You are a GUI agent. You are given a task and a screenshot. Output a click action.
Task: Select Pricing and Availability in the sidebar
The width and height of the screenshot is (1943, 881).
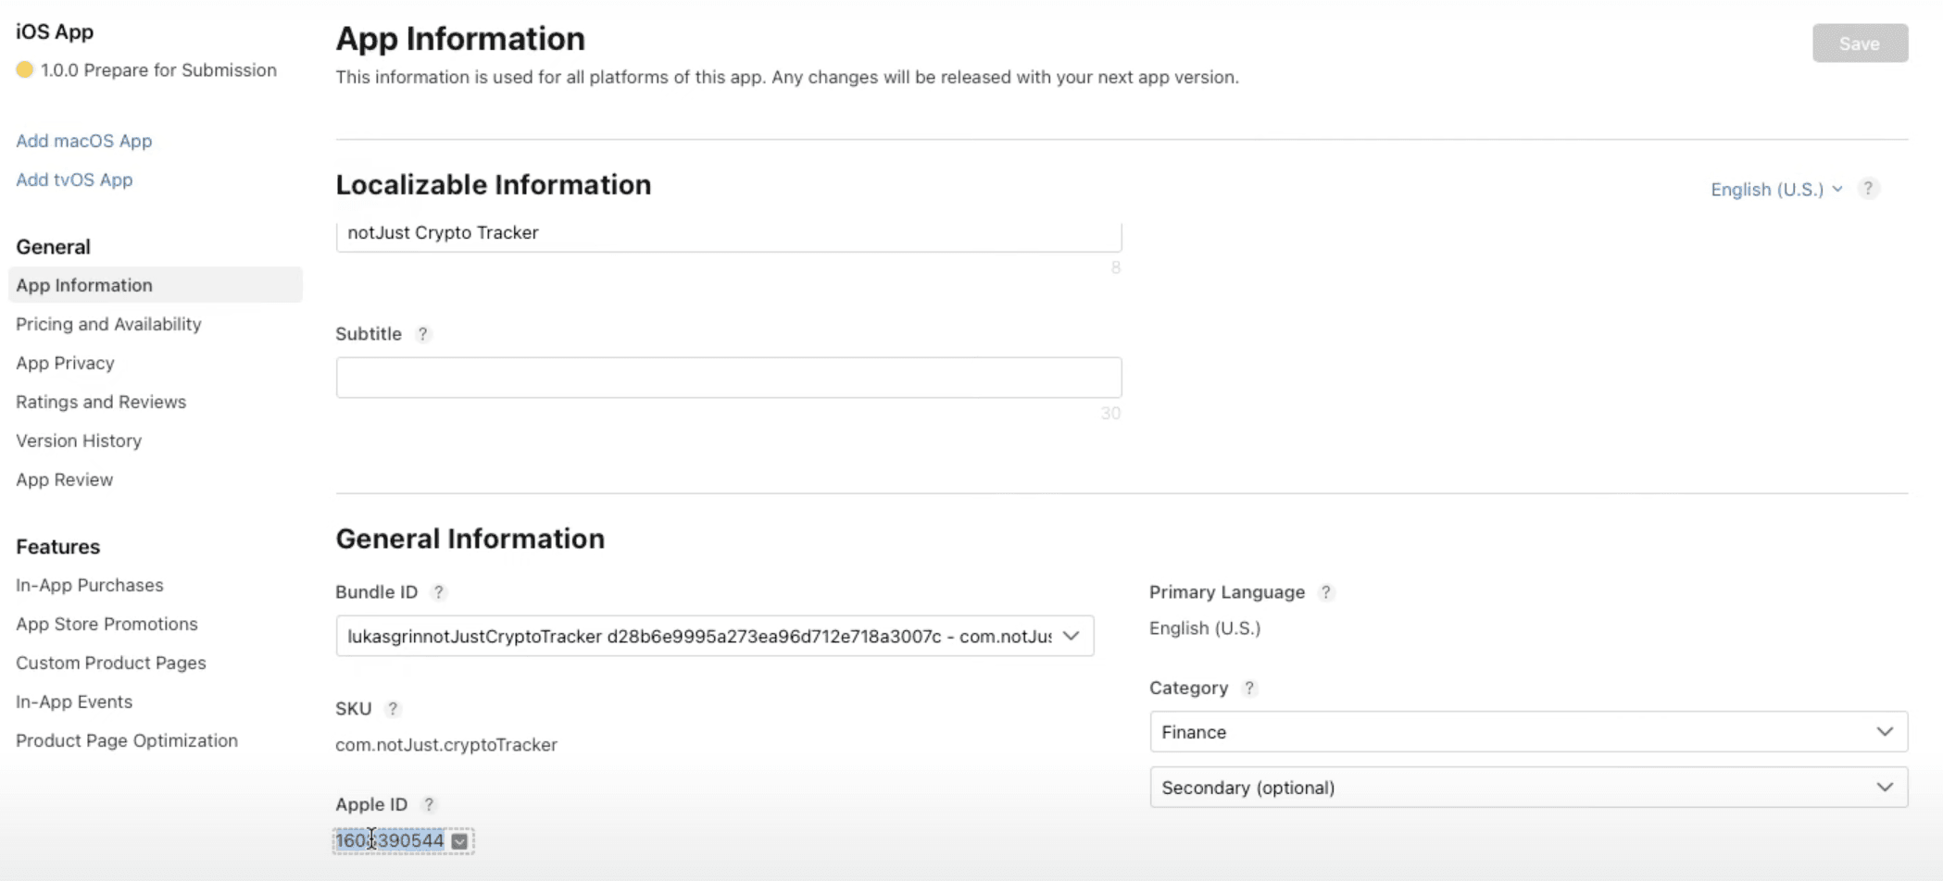[x=108, y=324]
